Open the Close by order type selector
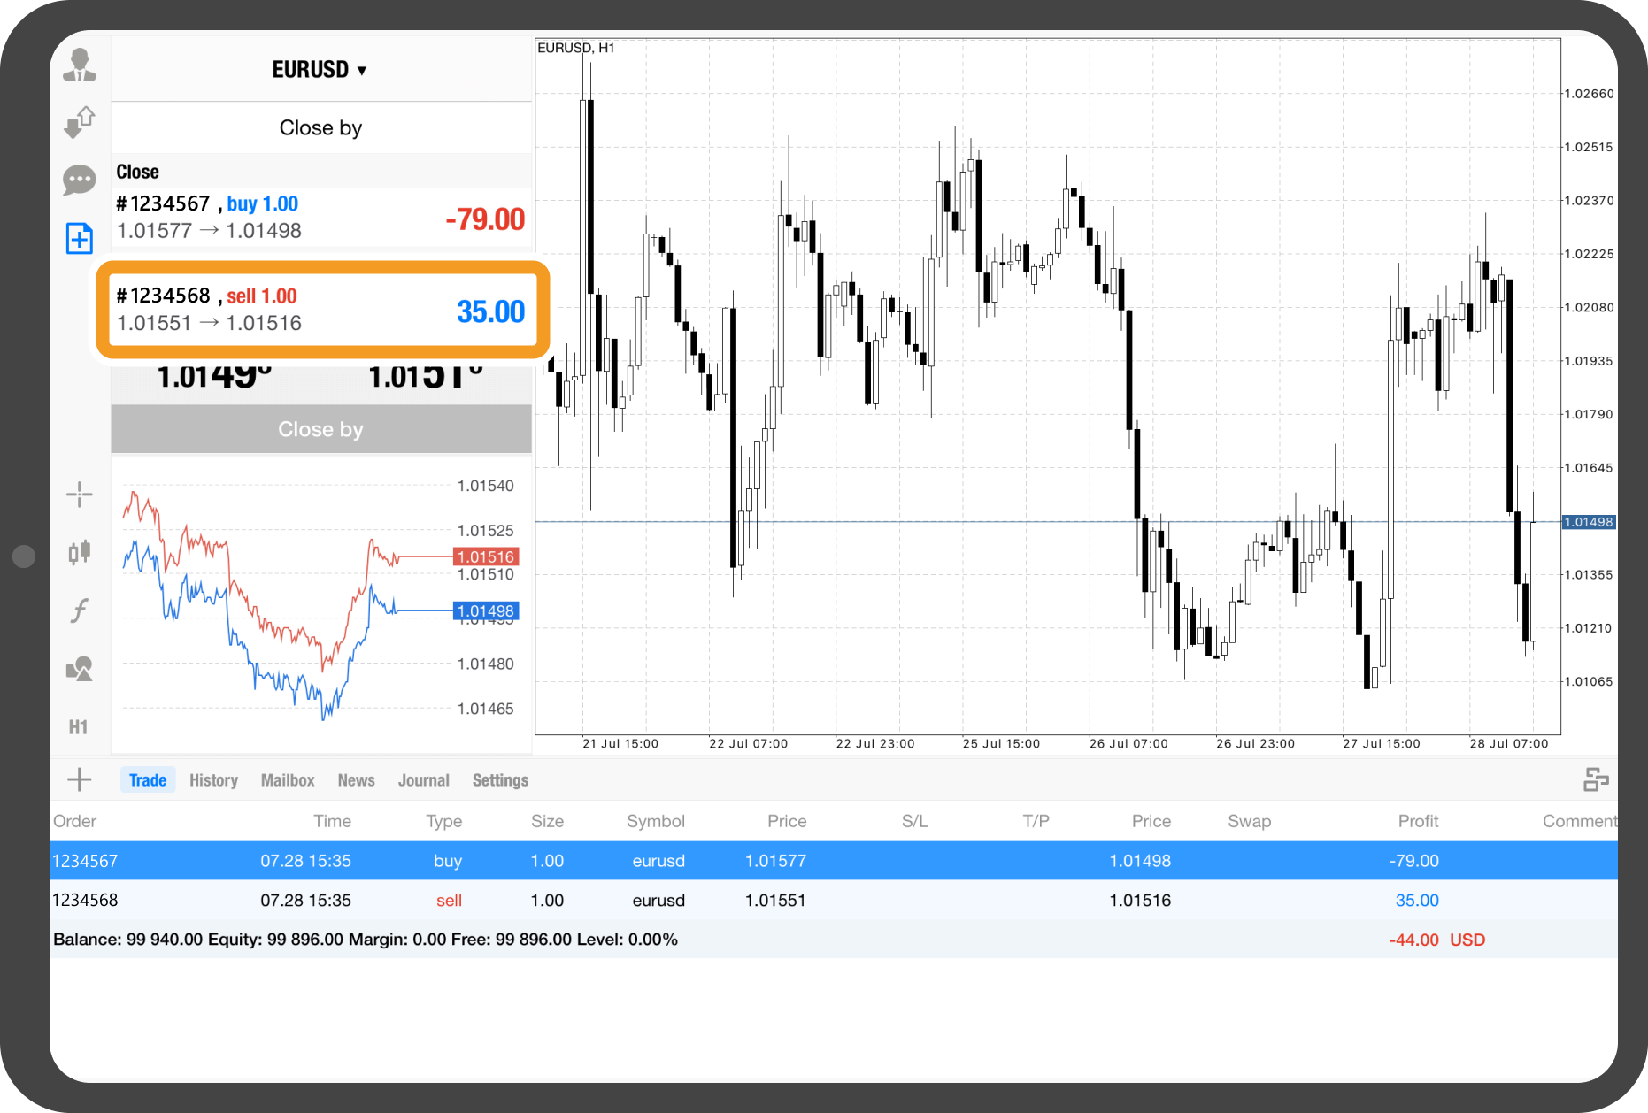The width and height of the screenshot is (1648, 1113). 320,128
